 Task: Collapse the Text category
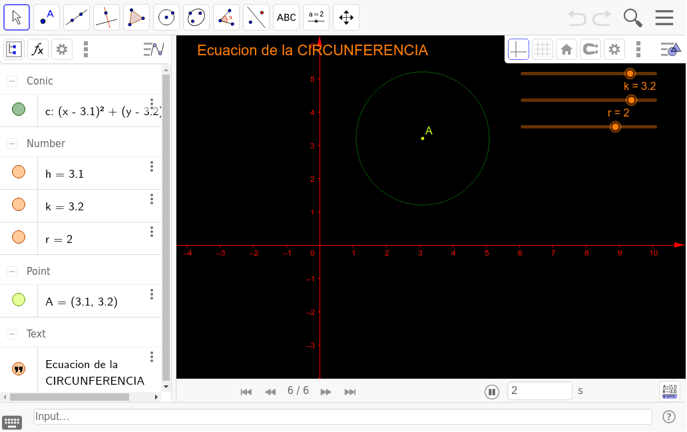[12, 334]
